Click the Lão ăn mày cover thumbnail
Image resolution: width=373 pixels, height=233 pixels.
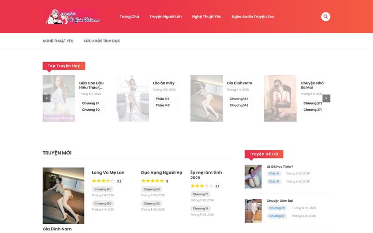tap(133, 98)
